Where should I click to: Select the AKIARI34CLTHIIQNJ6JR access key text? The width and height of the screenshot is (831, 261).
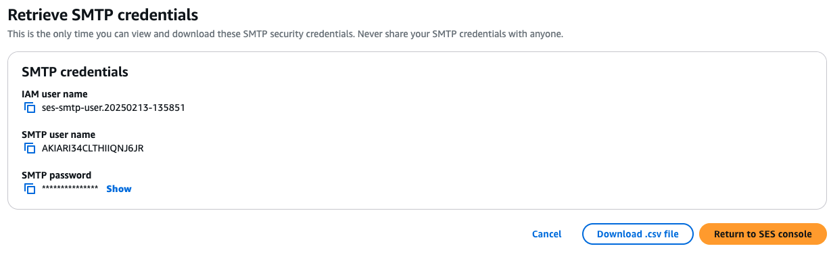[93, 148]
